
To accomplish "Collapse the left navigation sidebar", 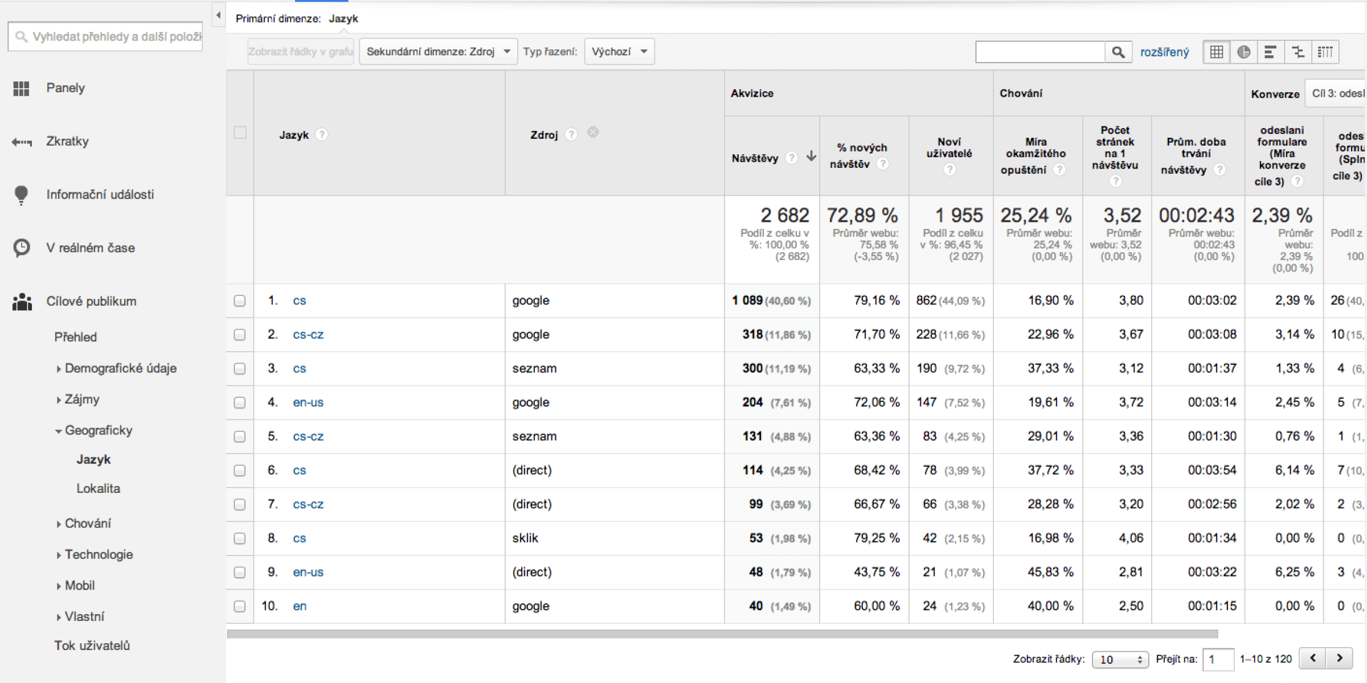I will pos(218,15).
